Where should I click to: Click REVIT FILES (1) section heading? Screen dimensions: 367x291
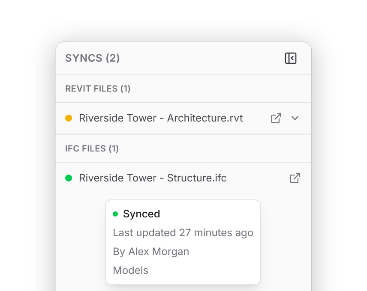(x=98, y=89)
